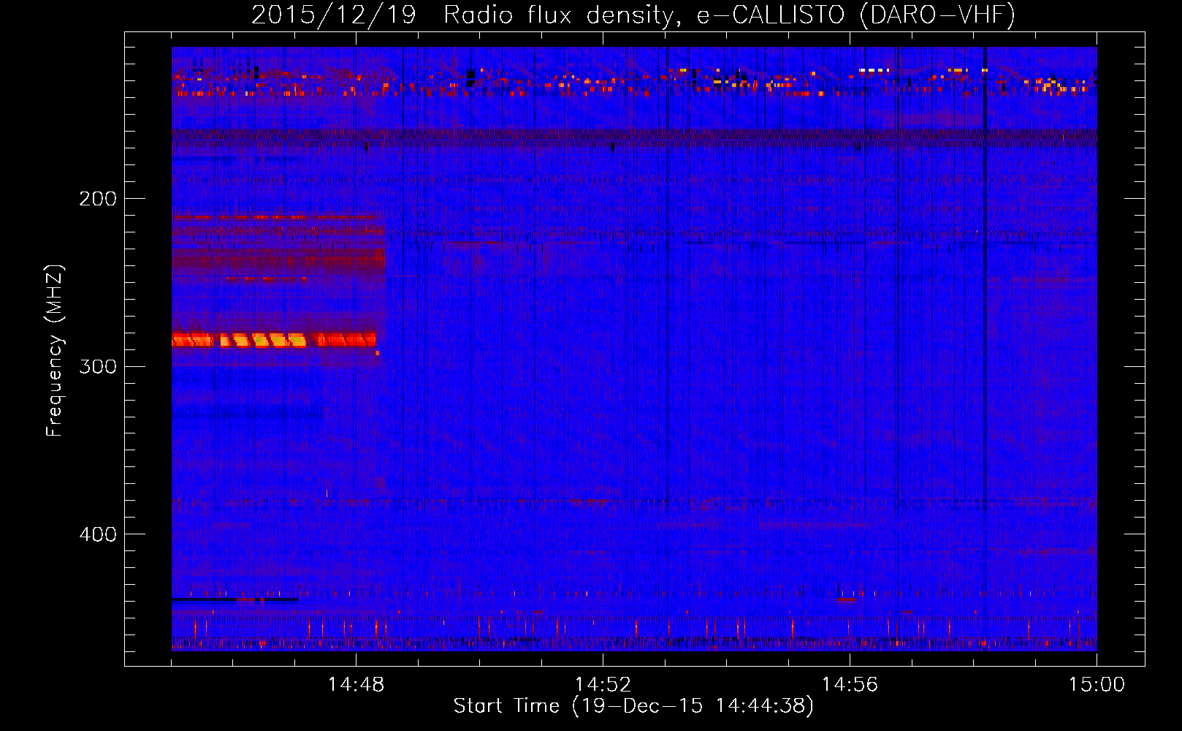1182x731 pixels.
Task: Select the 400 frequency axis label
Action: coord(98,534)
